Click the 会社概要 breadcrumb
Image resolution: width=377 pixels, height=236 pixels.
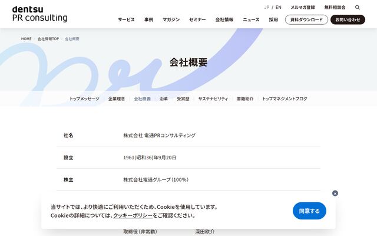pyautogui.click(x=72, y=39)
